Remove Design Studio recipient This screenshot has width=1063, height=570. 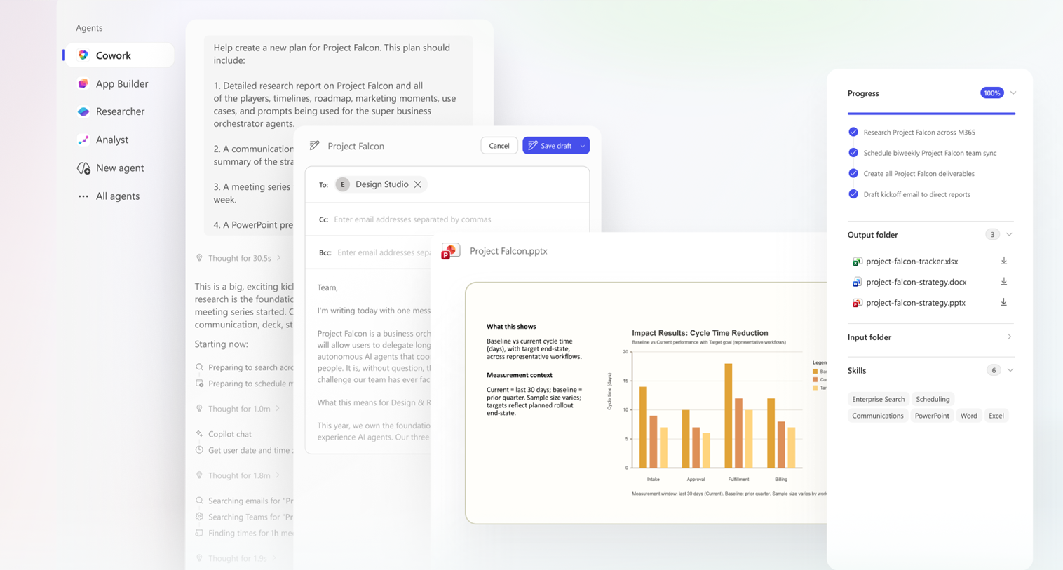tap(418, 184)
